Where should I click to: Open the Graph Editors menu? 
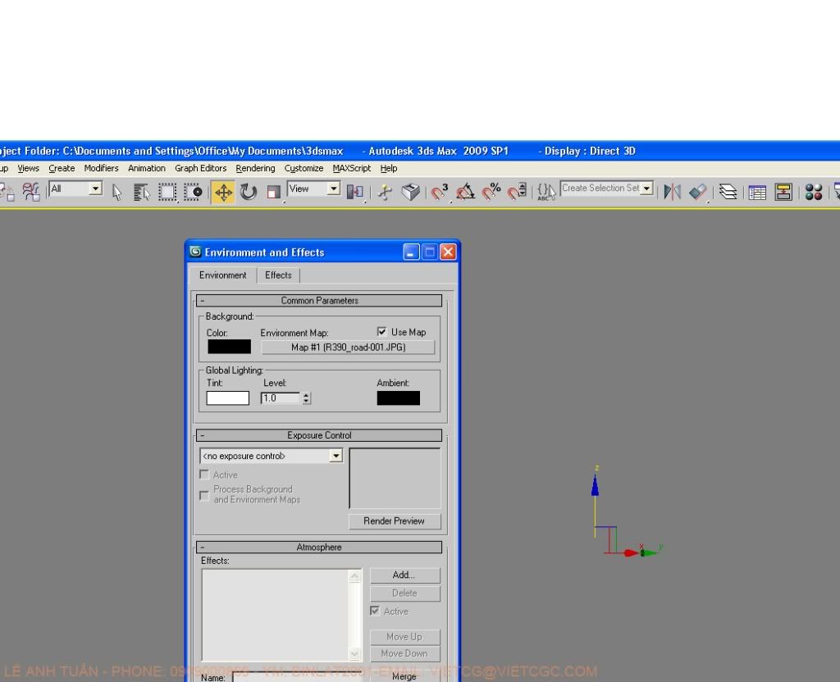pyautogui.click(x=201, y=168)
